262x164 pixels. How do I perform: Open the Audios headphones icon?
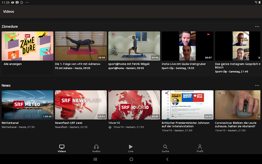96,147
